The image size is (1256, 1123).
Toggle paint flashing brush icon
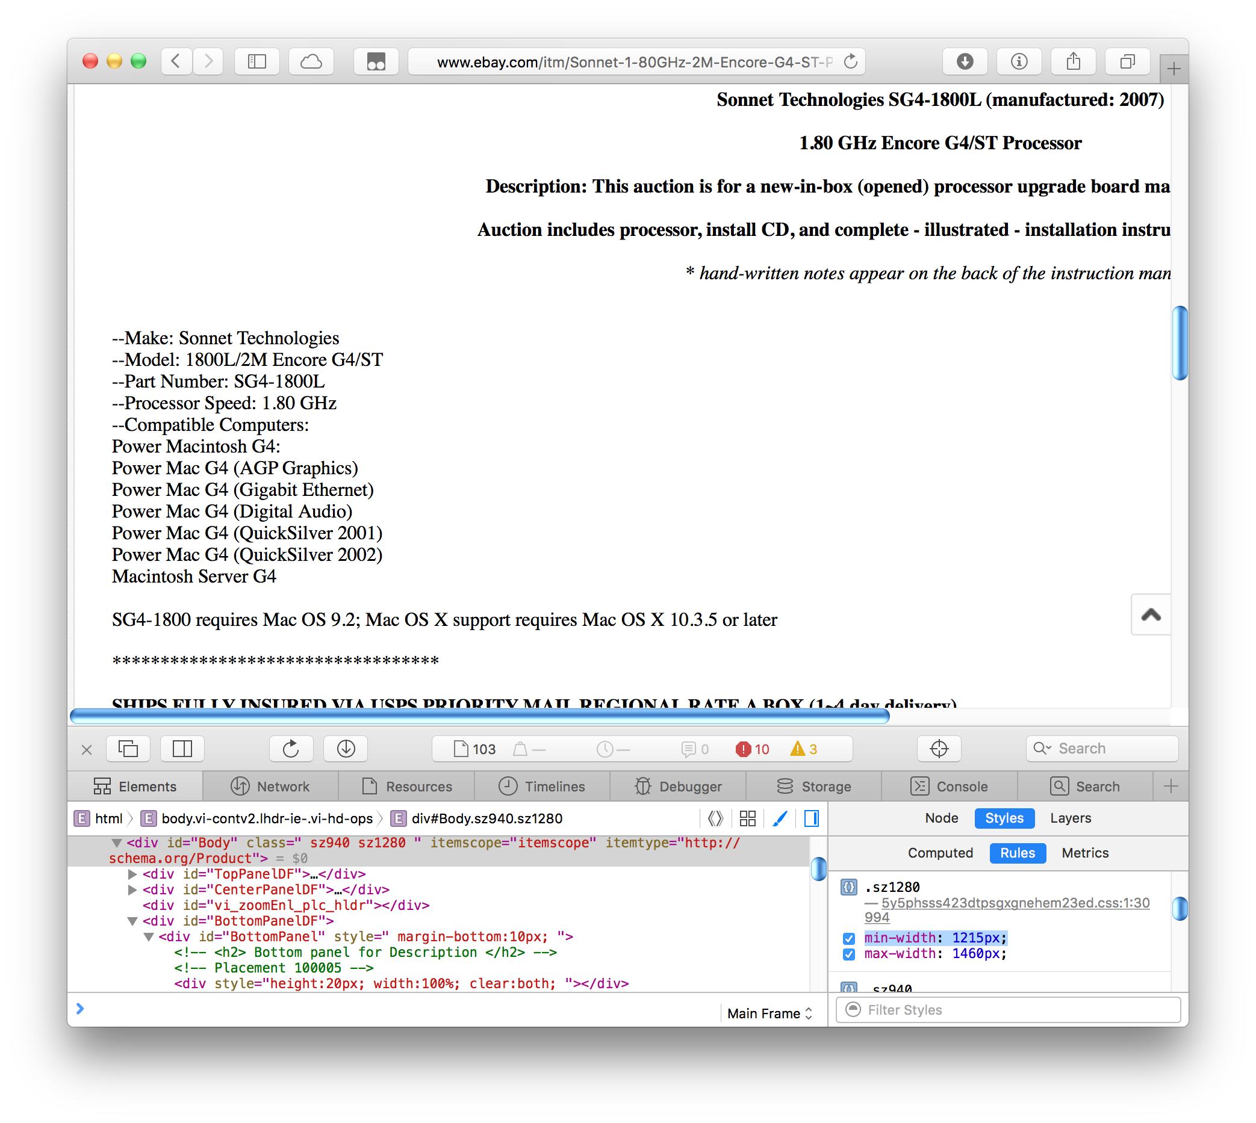click(x=780, y=818)
